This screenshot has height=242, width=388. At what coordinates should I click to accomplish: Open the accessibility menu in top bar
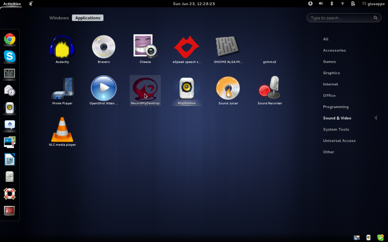(310, 3)
